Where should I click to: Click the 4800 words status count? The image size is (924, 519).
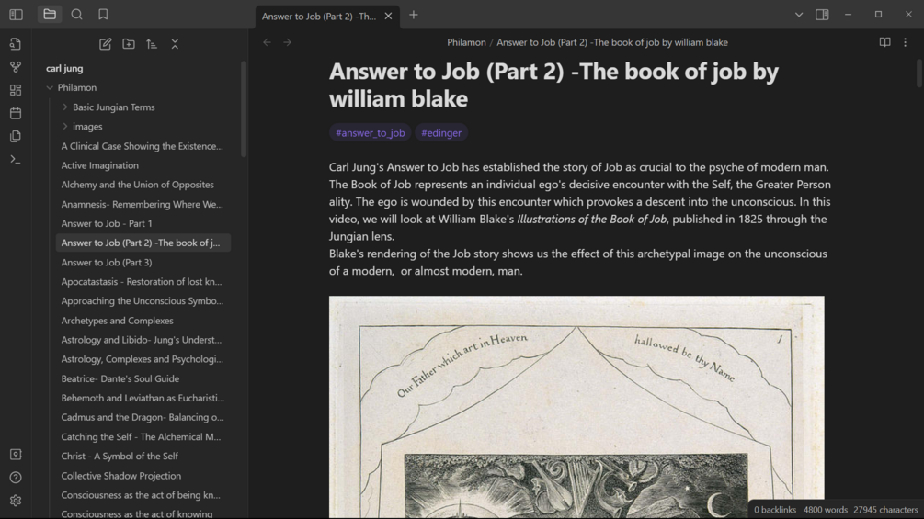pyautogui.click(x=825, y=510)
